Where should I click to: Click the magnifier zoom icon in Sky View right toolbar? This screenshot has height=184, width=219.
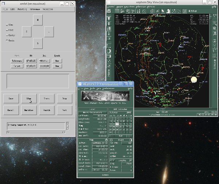pos(215,23)
